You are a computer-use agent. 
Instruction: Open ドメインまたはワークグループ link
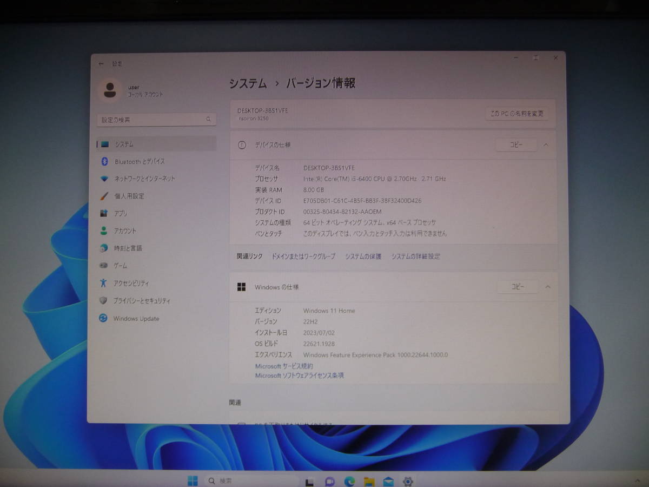coord(303,256)
